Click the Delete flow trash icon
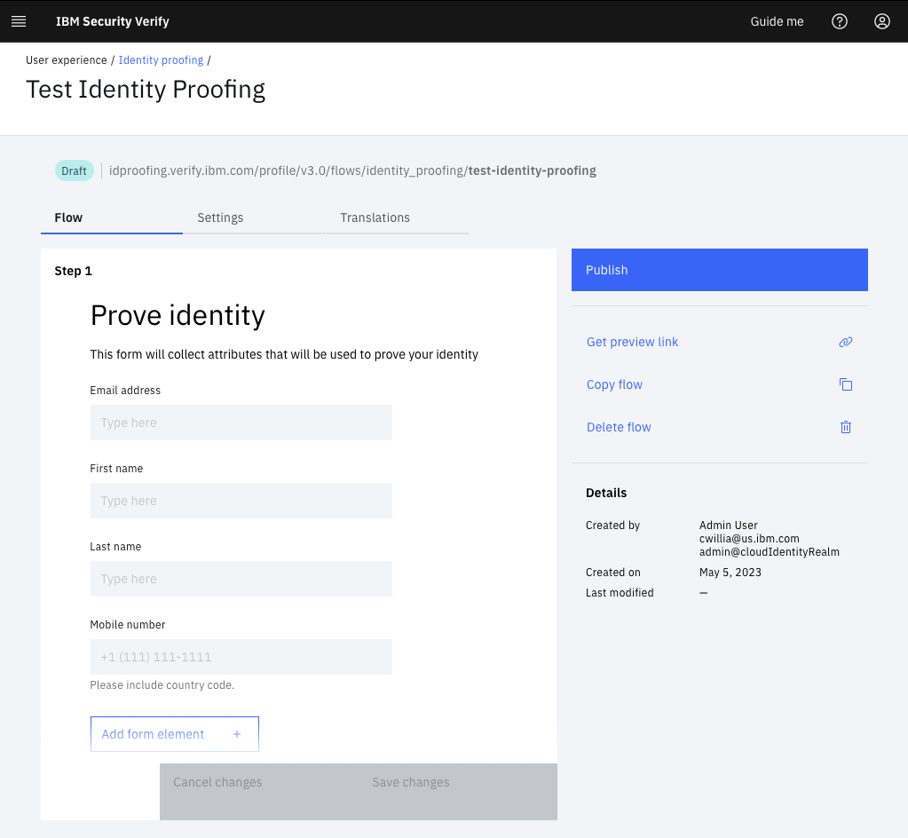The image size is (908, 838). tap(845, 427)
